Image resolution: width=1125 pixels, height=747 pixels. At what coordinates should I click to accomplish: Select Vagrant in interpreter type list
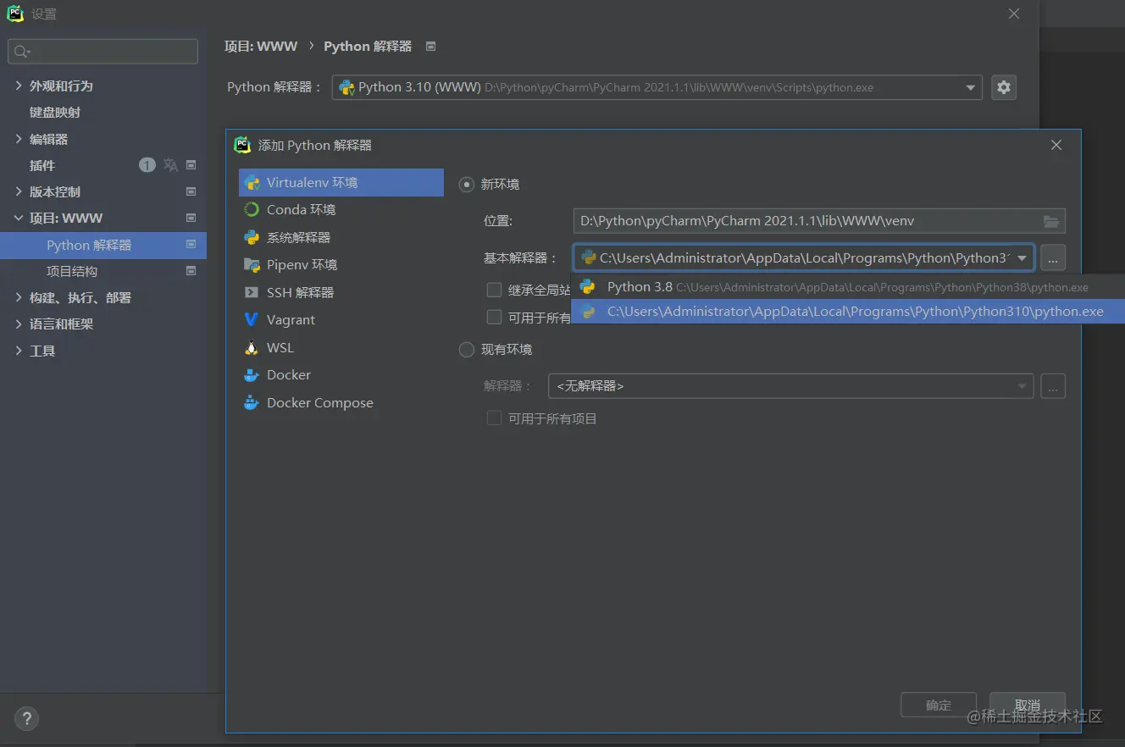[x=341, y=319]
